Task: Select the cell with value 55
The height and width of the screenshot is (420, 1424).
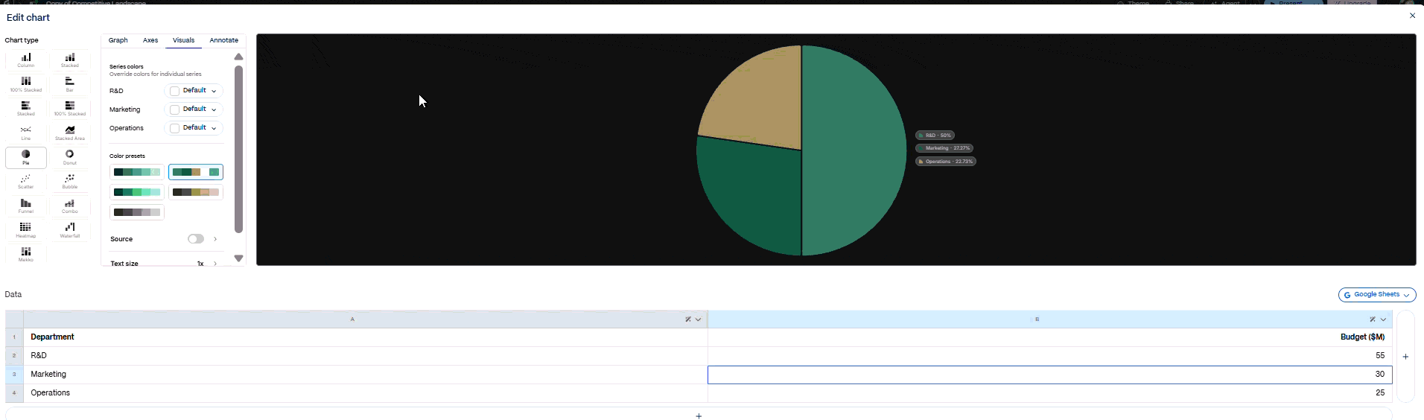Action: coord(1050,356)
